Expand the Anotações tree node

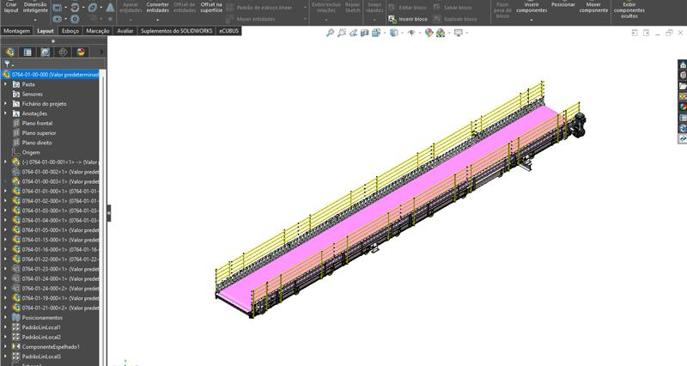click(x=6, y=113)
